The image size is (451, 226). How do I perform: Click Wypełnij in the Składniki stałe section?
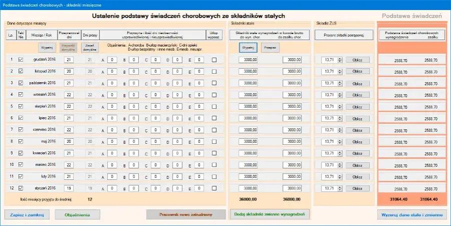tap(248, 48)
